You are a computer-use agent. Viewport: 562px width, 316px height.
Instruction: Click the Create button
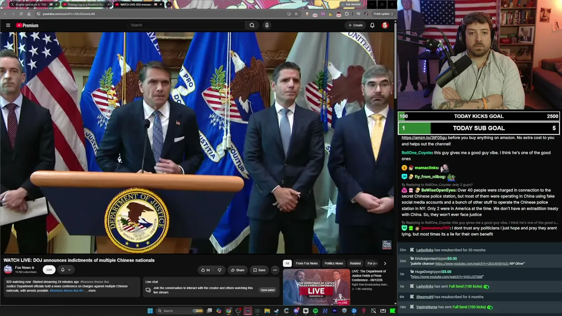tap(356, 25)
